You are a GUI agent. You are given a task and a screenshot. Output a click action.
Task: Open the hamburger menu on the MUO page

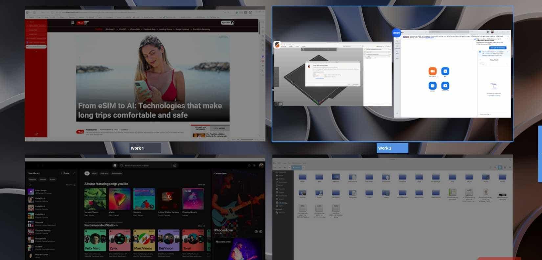73,23
